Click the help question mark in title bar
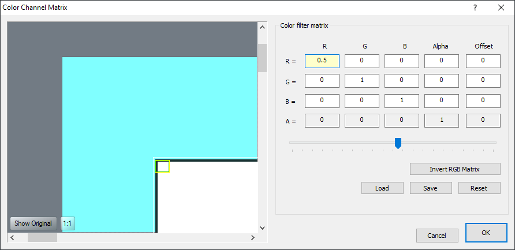This screenshot has width=515, height=250. (475, 8)
